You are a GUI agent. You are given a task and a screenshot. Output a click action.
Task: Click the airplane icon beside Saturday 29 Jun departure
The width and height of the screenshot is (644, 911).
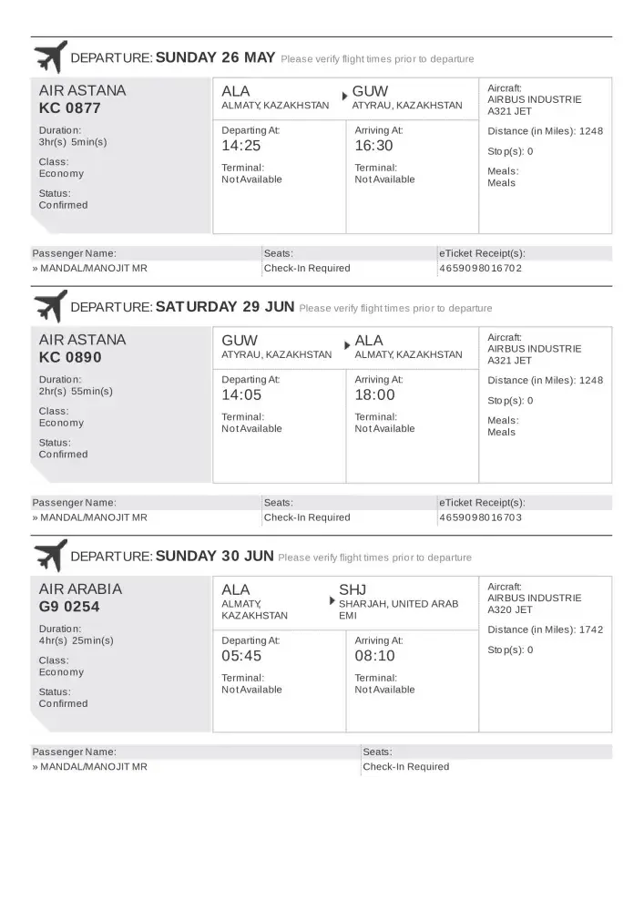pyautogui.click(x=50, y=306)
